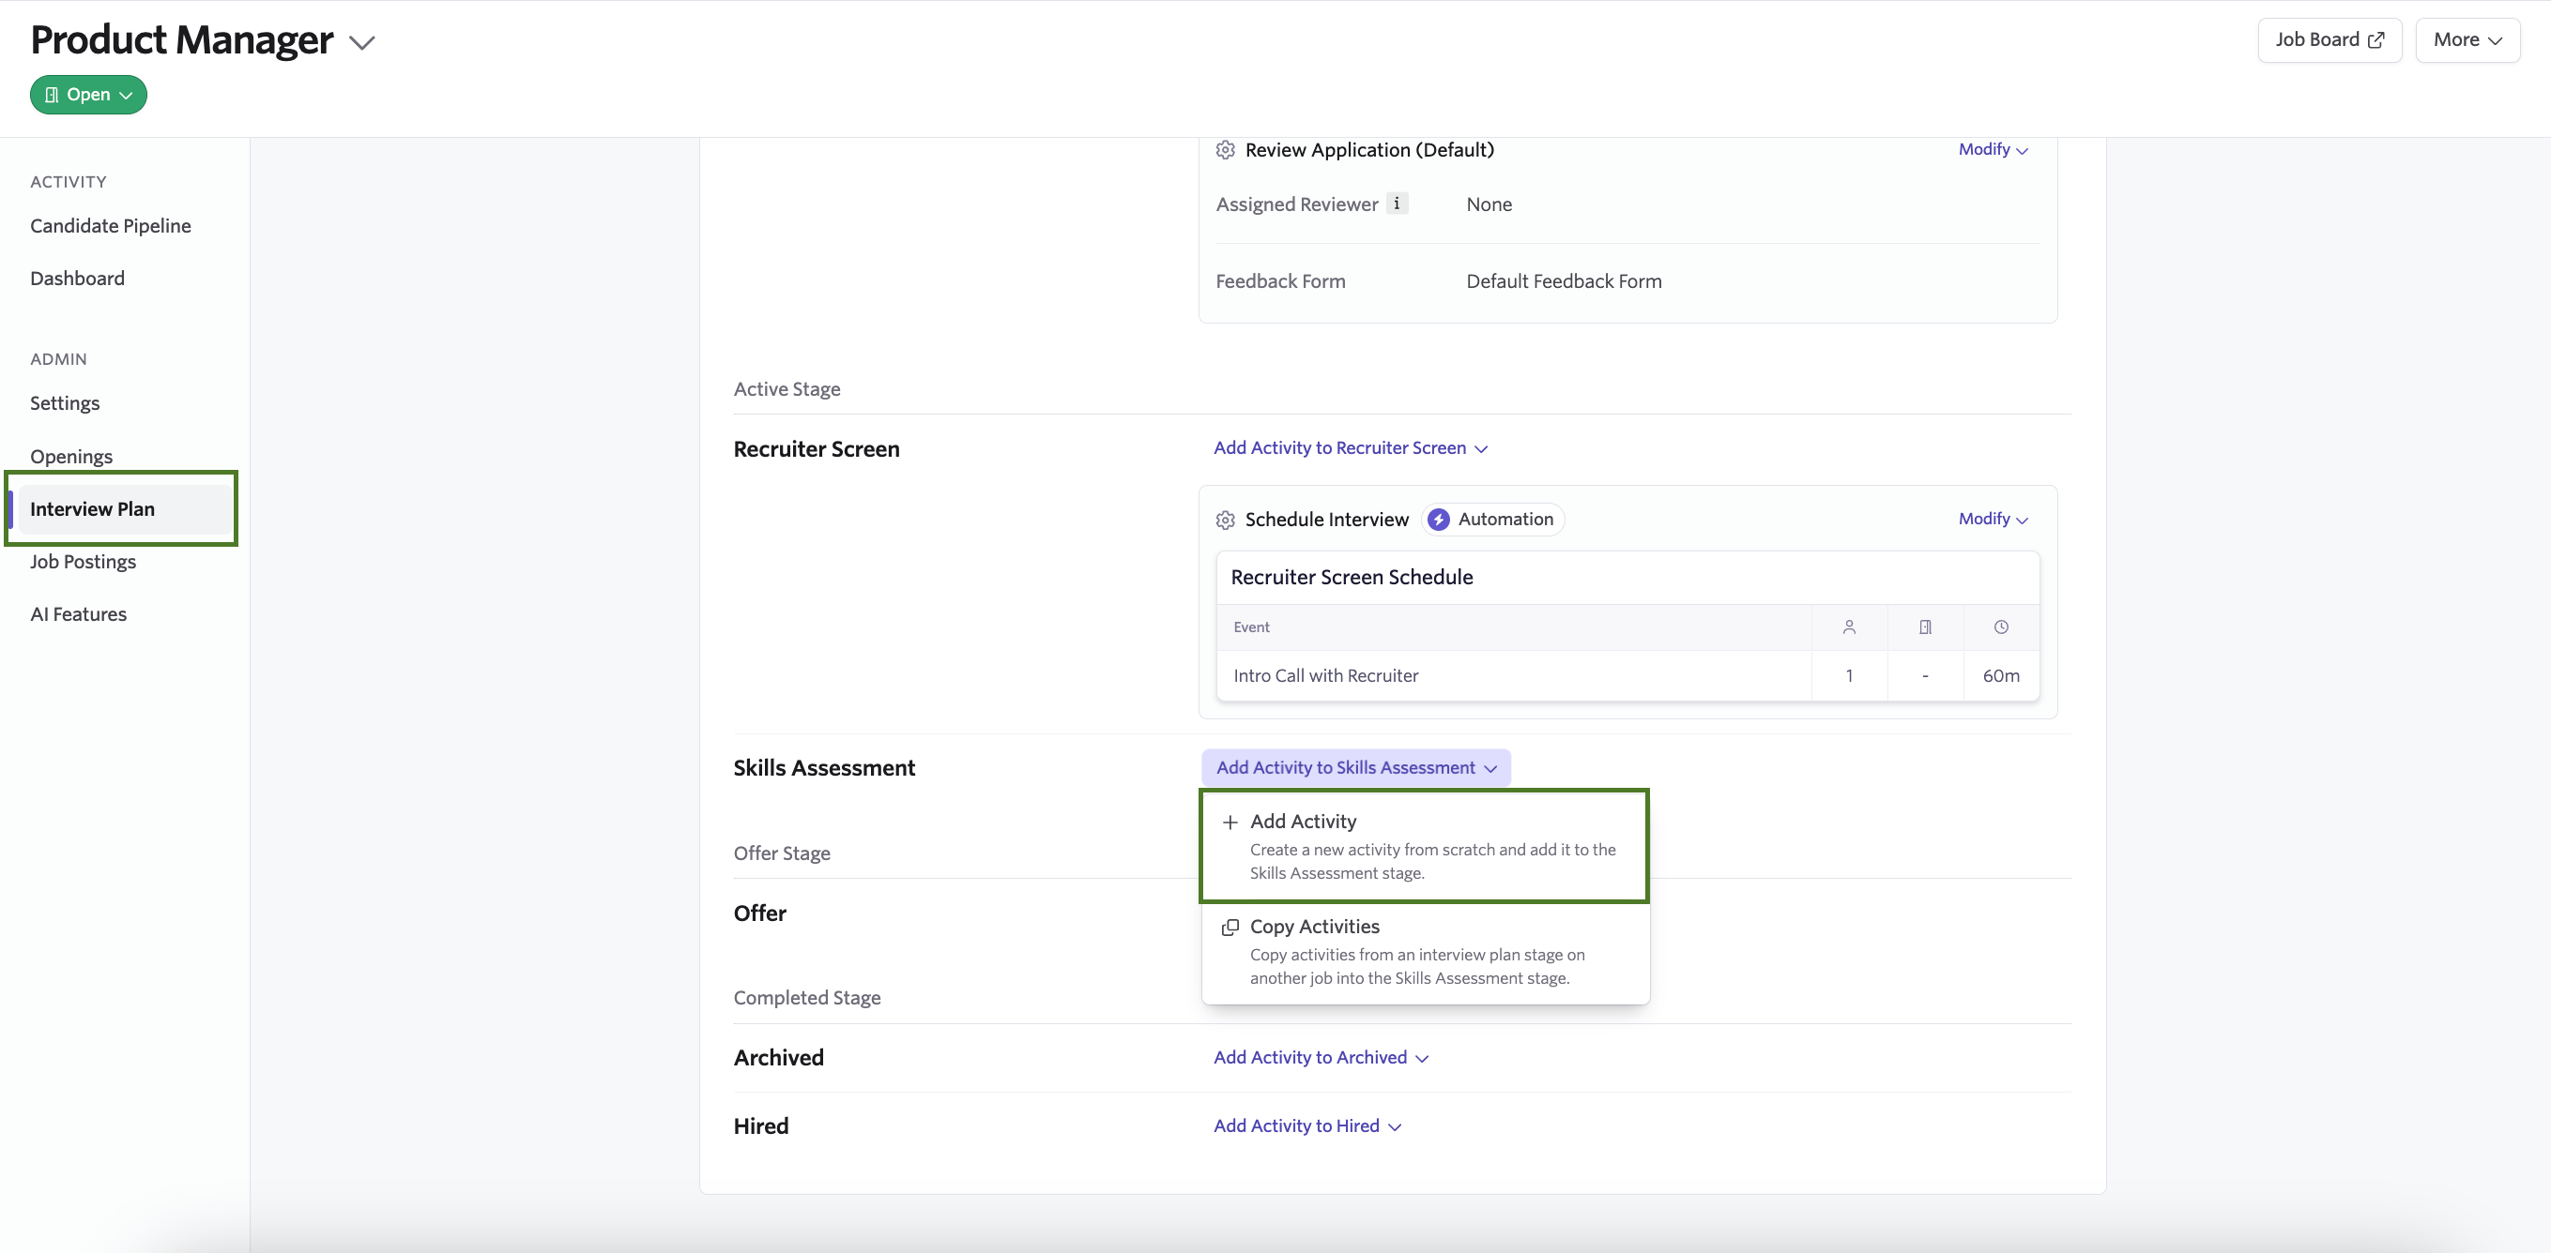Select Copy Activities from the menu
The width and height of the screenshot is (2551, 1253).
[1425, 951]
